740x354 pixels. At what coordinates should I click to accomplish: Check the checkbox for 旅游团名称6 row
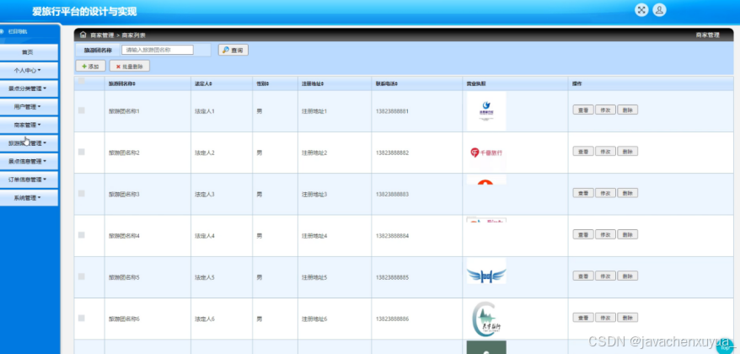[82, 318]
